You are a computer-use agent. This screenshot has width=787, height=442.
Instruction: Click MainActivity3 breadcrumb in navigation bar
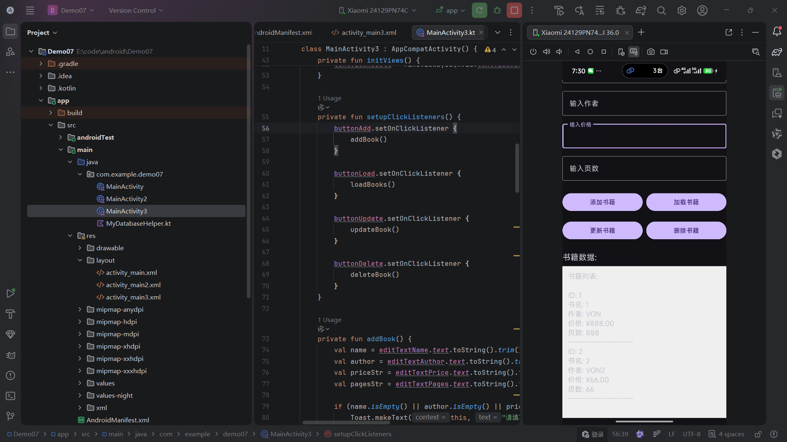(286, 434)
